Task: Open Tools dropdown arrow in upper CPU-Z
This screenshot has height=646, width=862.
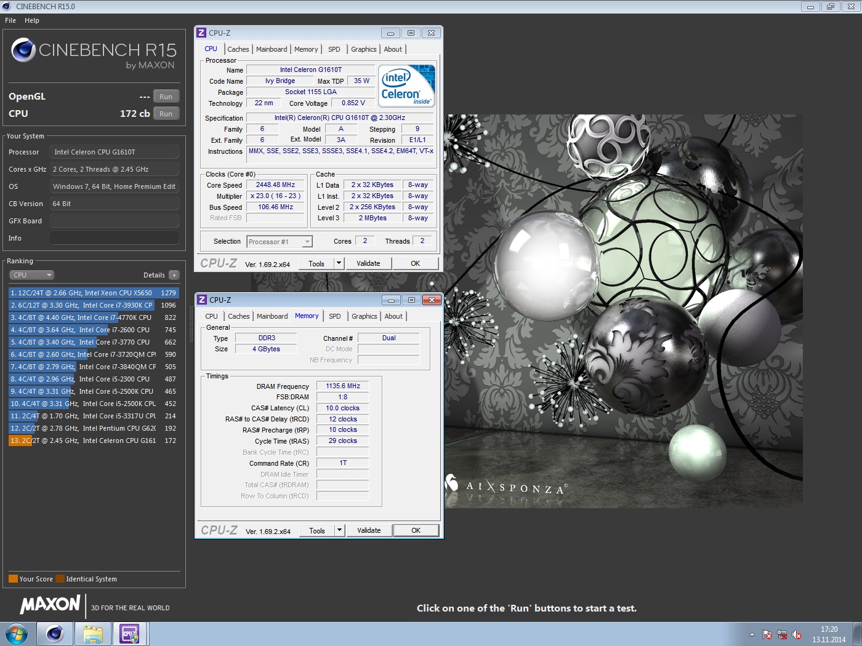Action: pos(339,263)
